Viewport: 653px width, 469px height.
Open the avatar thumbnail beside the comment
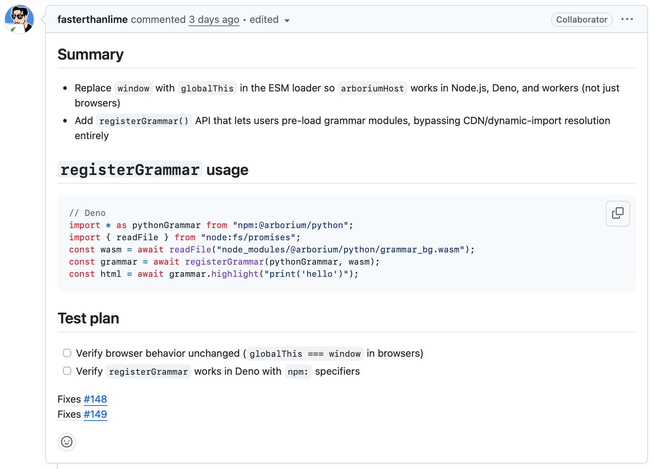point(19,19)
